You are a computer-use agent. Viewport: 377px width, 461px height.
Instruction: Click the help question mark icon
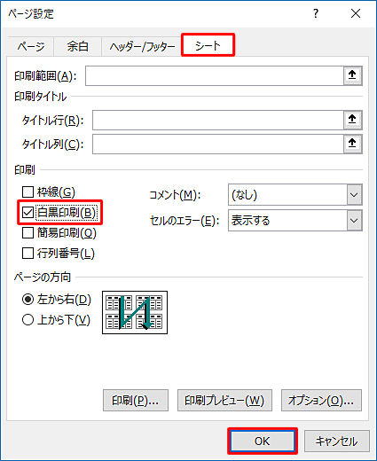click(316, 13)
